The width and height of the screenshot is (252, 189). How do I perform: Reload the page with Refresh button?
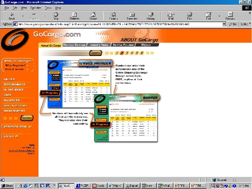[75, 16]
